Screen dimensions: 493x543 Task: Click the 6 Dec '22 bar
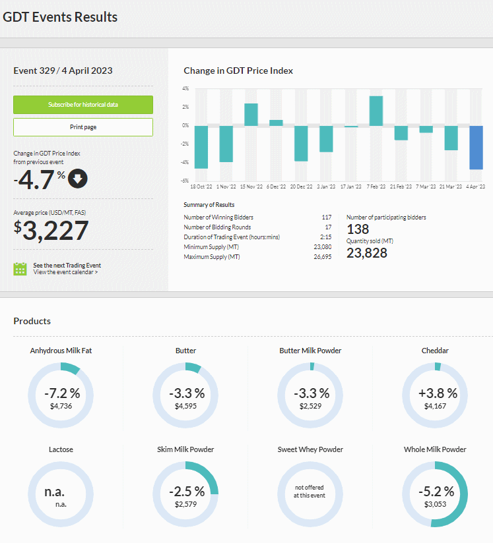point(276,123)
